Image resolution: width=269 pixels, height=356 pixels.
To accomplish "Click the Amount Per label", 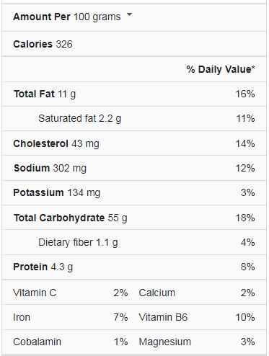I will coord(42,17).
